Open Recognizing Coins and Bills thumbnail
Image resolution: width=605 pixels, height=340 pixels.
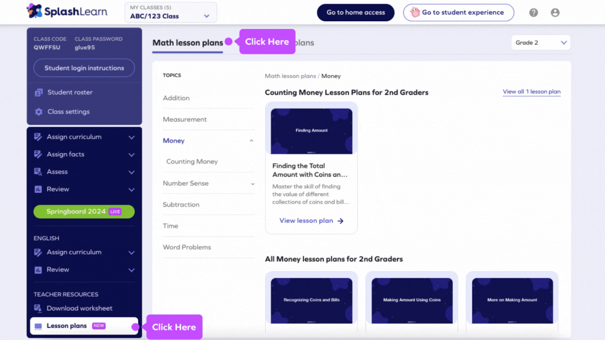[x=311, y=301]
